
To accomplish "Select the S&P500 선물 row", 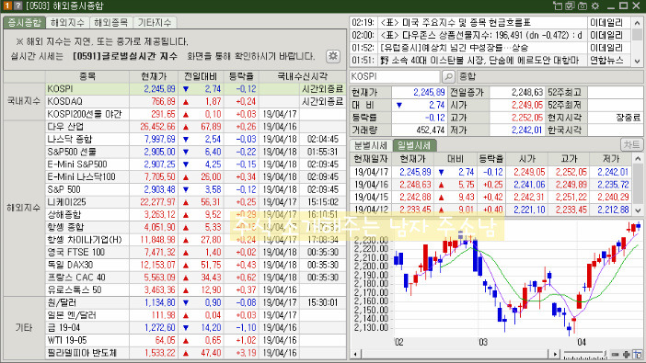I will (x=195, y=152).
